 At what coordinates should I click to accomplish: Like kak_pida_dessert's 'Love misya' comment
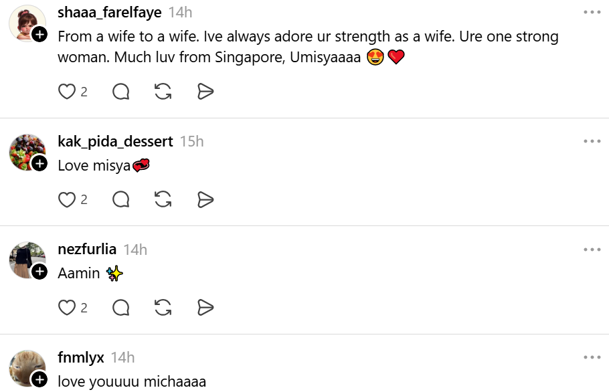(x=67, y=200)
